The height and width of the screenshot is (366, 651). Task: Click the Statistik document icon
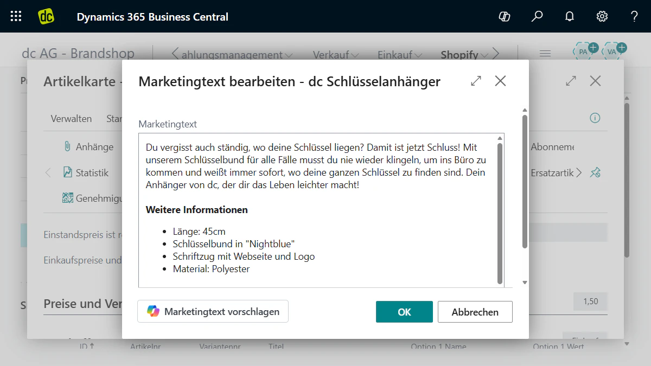(x=67, y=172)
